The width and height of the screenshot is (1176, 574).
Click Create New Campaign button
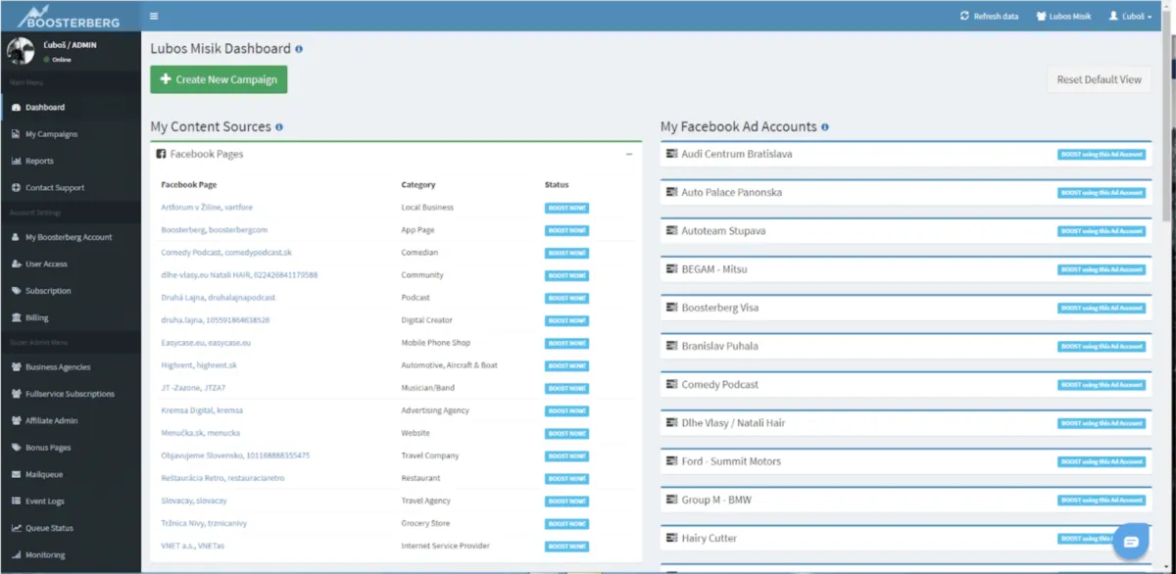tap(219, 79)
